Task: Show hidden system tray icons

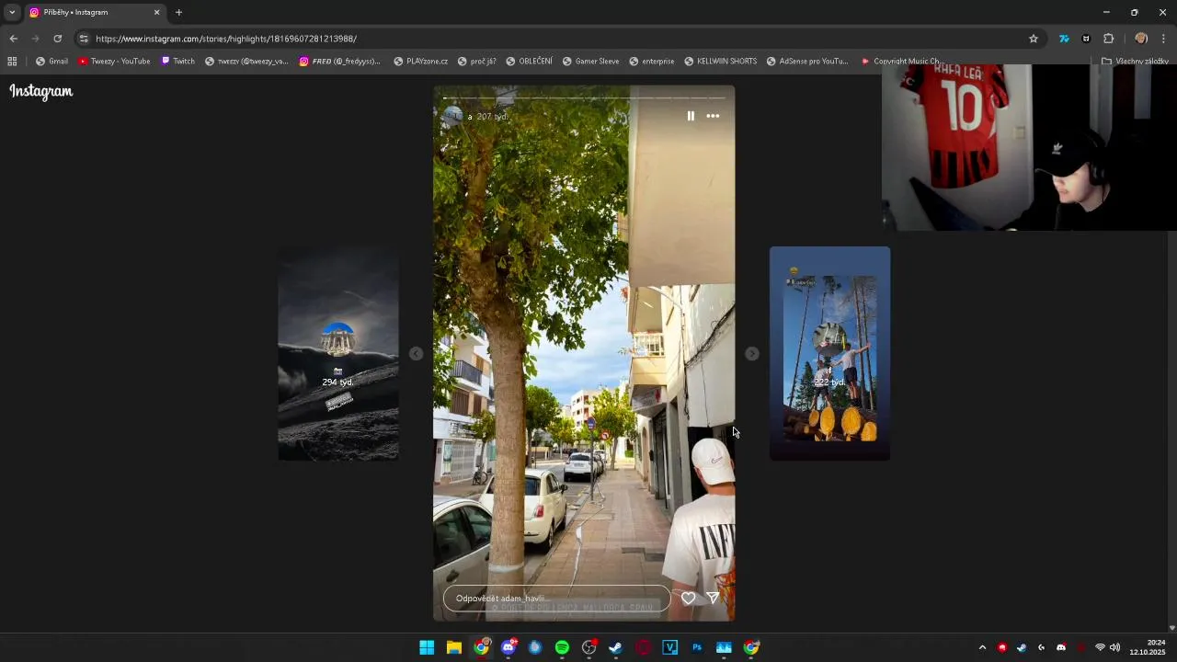Action: 982,647
